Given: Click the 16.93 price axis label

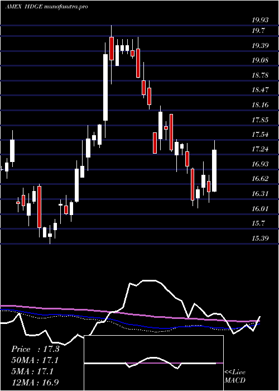Looking at the screenshot, I should [260, 164].
